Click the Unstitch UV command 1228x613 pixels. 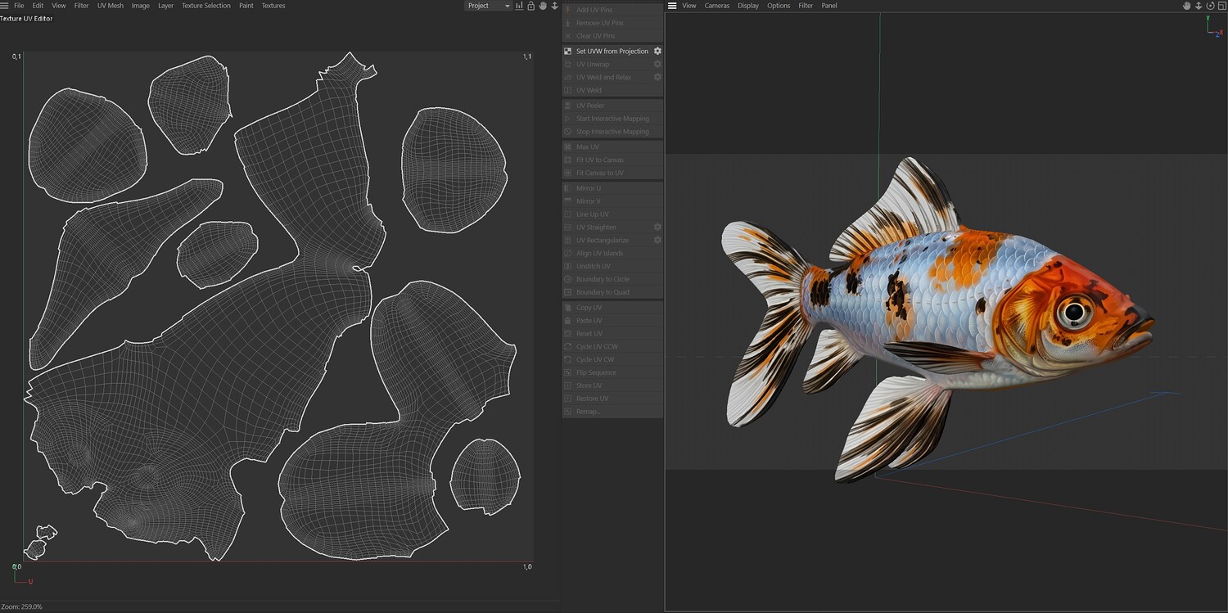612,267
